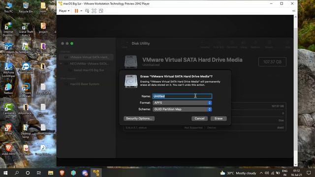Enter full screen mode in VMware
315x177 pixels.
pyautogui.click(x=94, y=11)
